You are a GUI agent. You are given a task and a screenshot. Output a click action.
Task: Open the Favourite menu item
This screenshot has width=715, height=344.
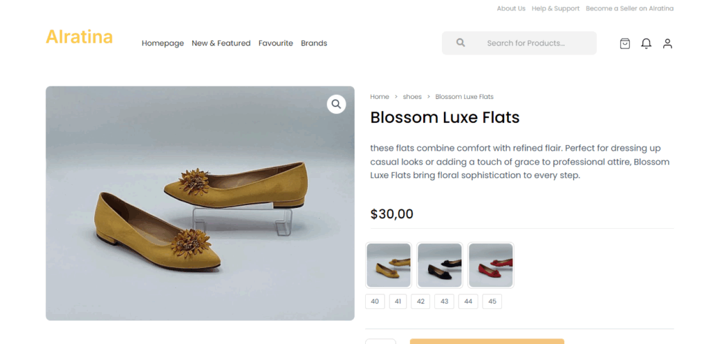(x=276, y=43)
